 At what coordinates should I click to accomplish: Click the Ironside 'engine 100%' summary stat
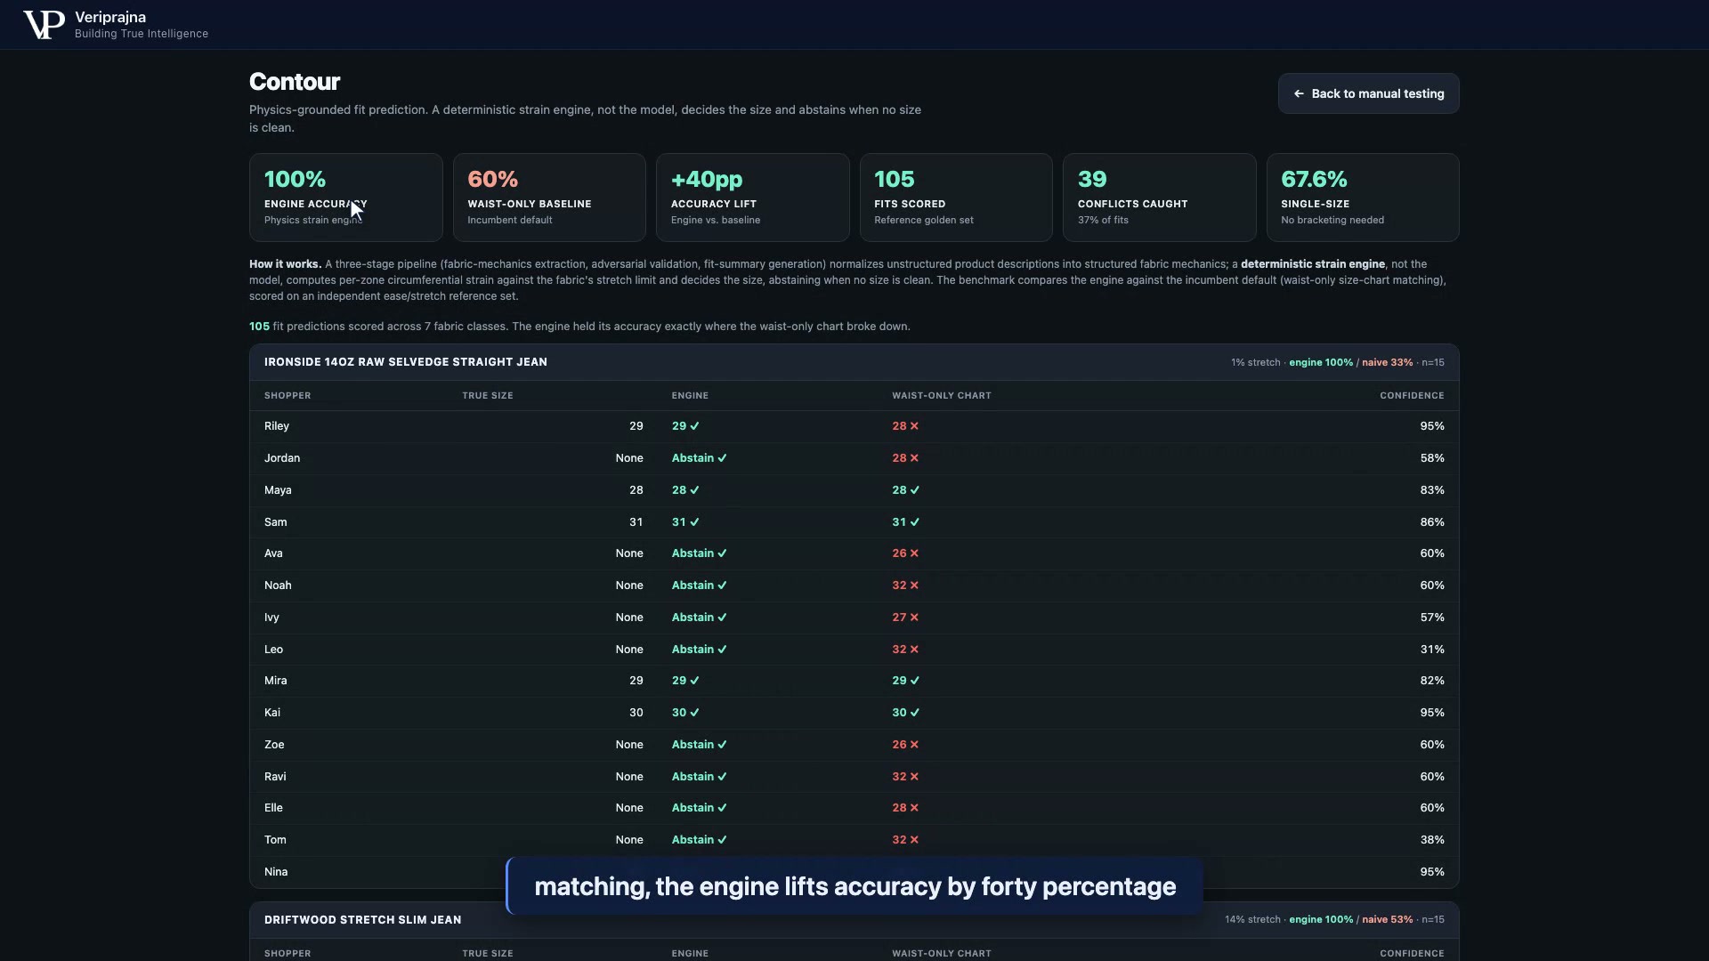(1321, 363)
